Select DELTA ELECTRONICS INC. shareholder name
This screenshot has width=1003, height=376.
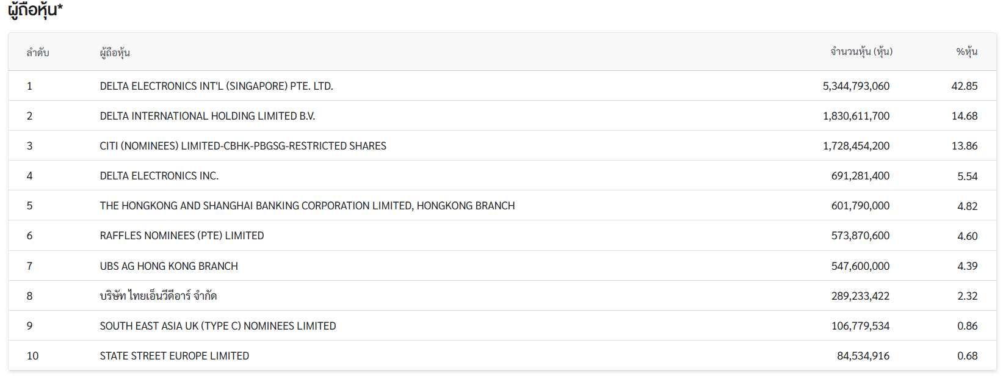159,176
